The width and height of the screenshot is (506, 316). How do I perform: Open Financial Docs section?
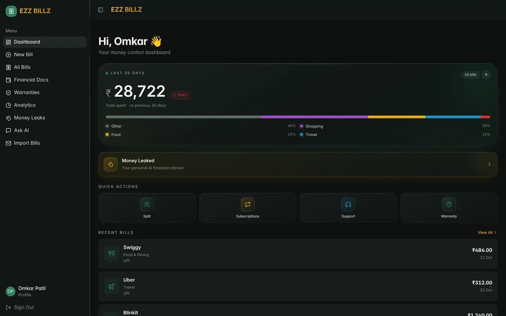pos(45,80)
